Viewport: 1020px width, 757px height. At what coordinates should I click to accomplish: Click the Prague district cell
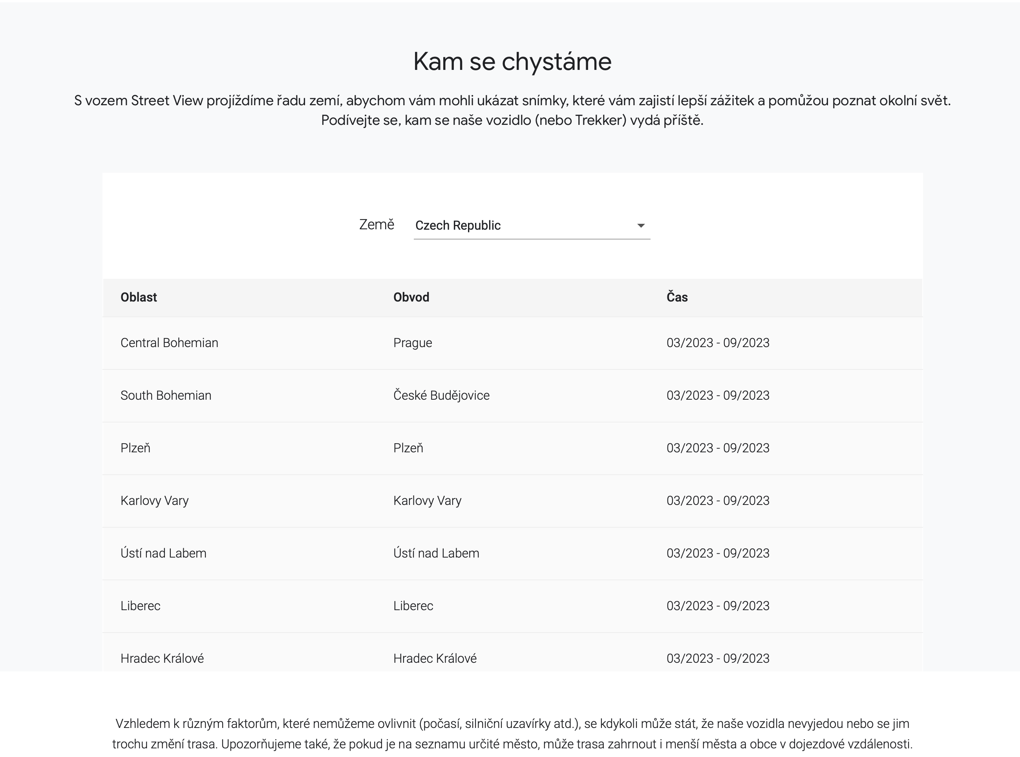(x=412, y=343)
